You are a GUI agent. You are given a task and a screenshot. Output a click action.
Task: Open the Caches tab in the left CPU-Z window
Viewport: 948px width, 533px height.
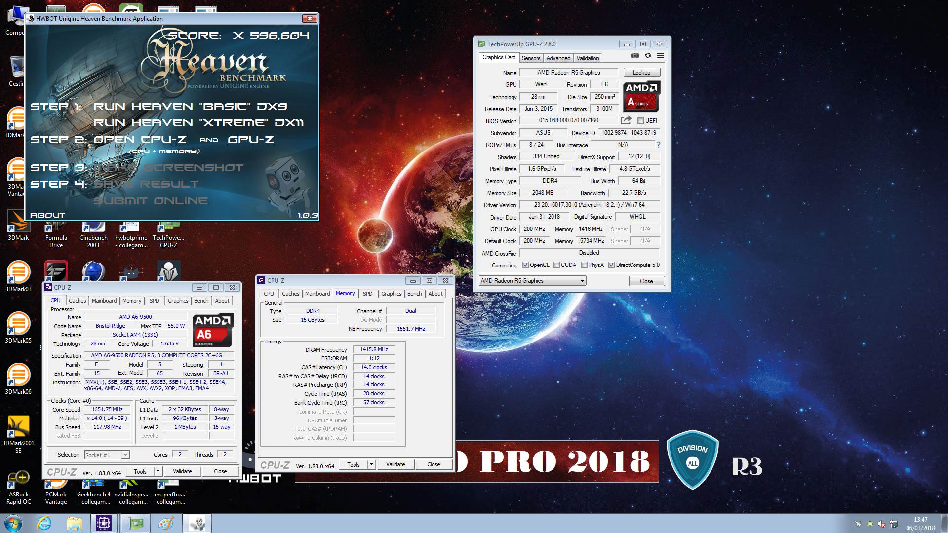point(77,301)
